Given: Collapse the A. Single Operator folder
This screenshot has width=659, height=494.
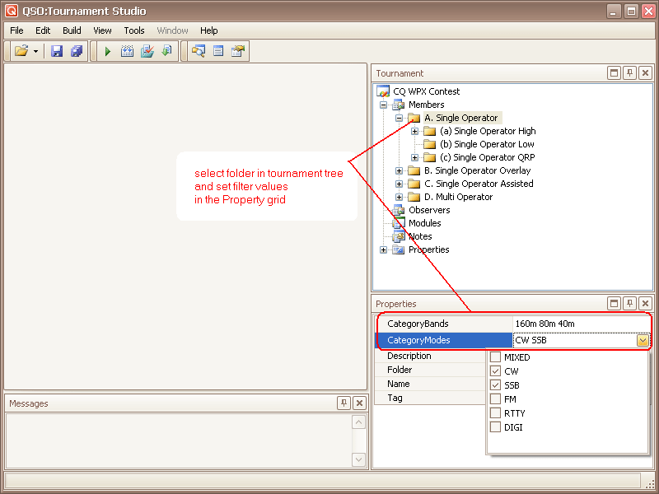Looking at the screenshot, I should (x=400, y=118).
